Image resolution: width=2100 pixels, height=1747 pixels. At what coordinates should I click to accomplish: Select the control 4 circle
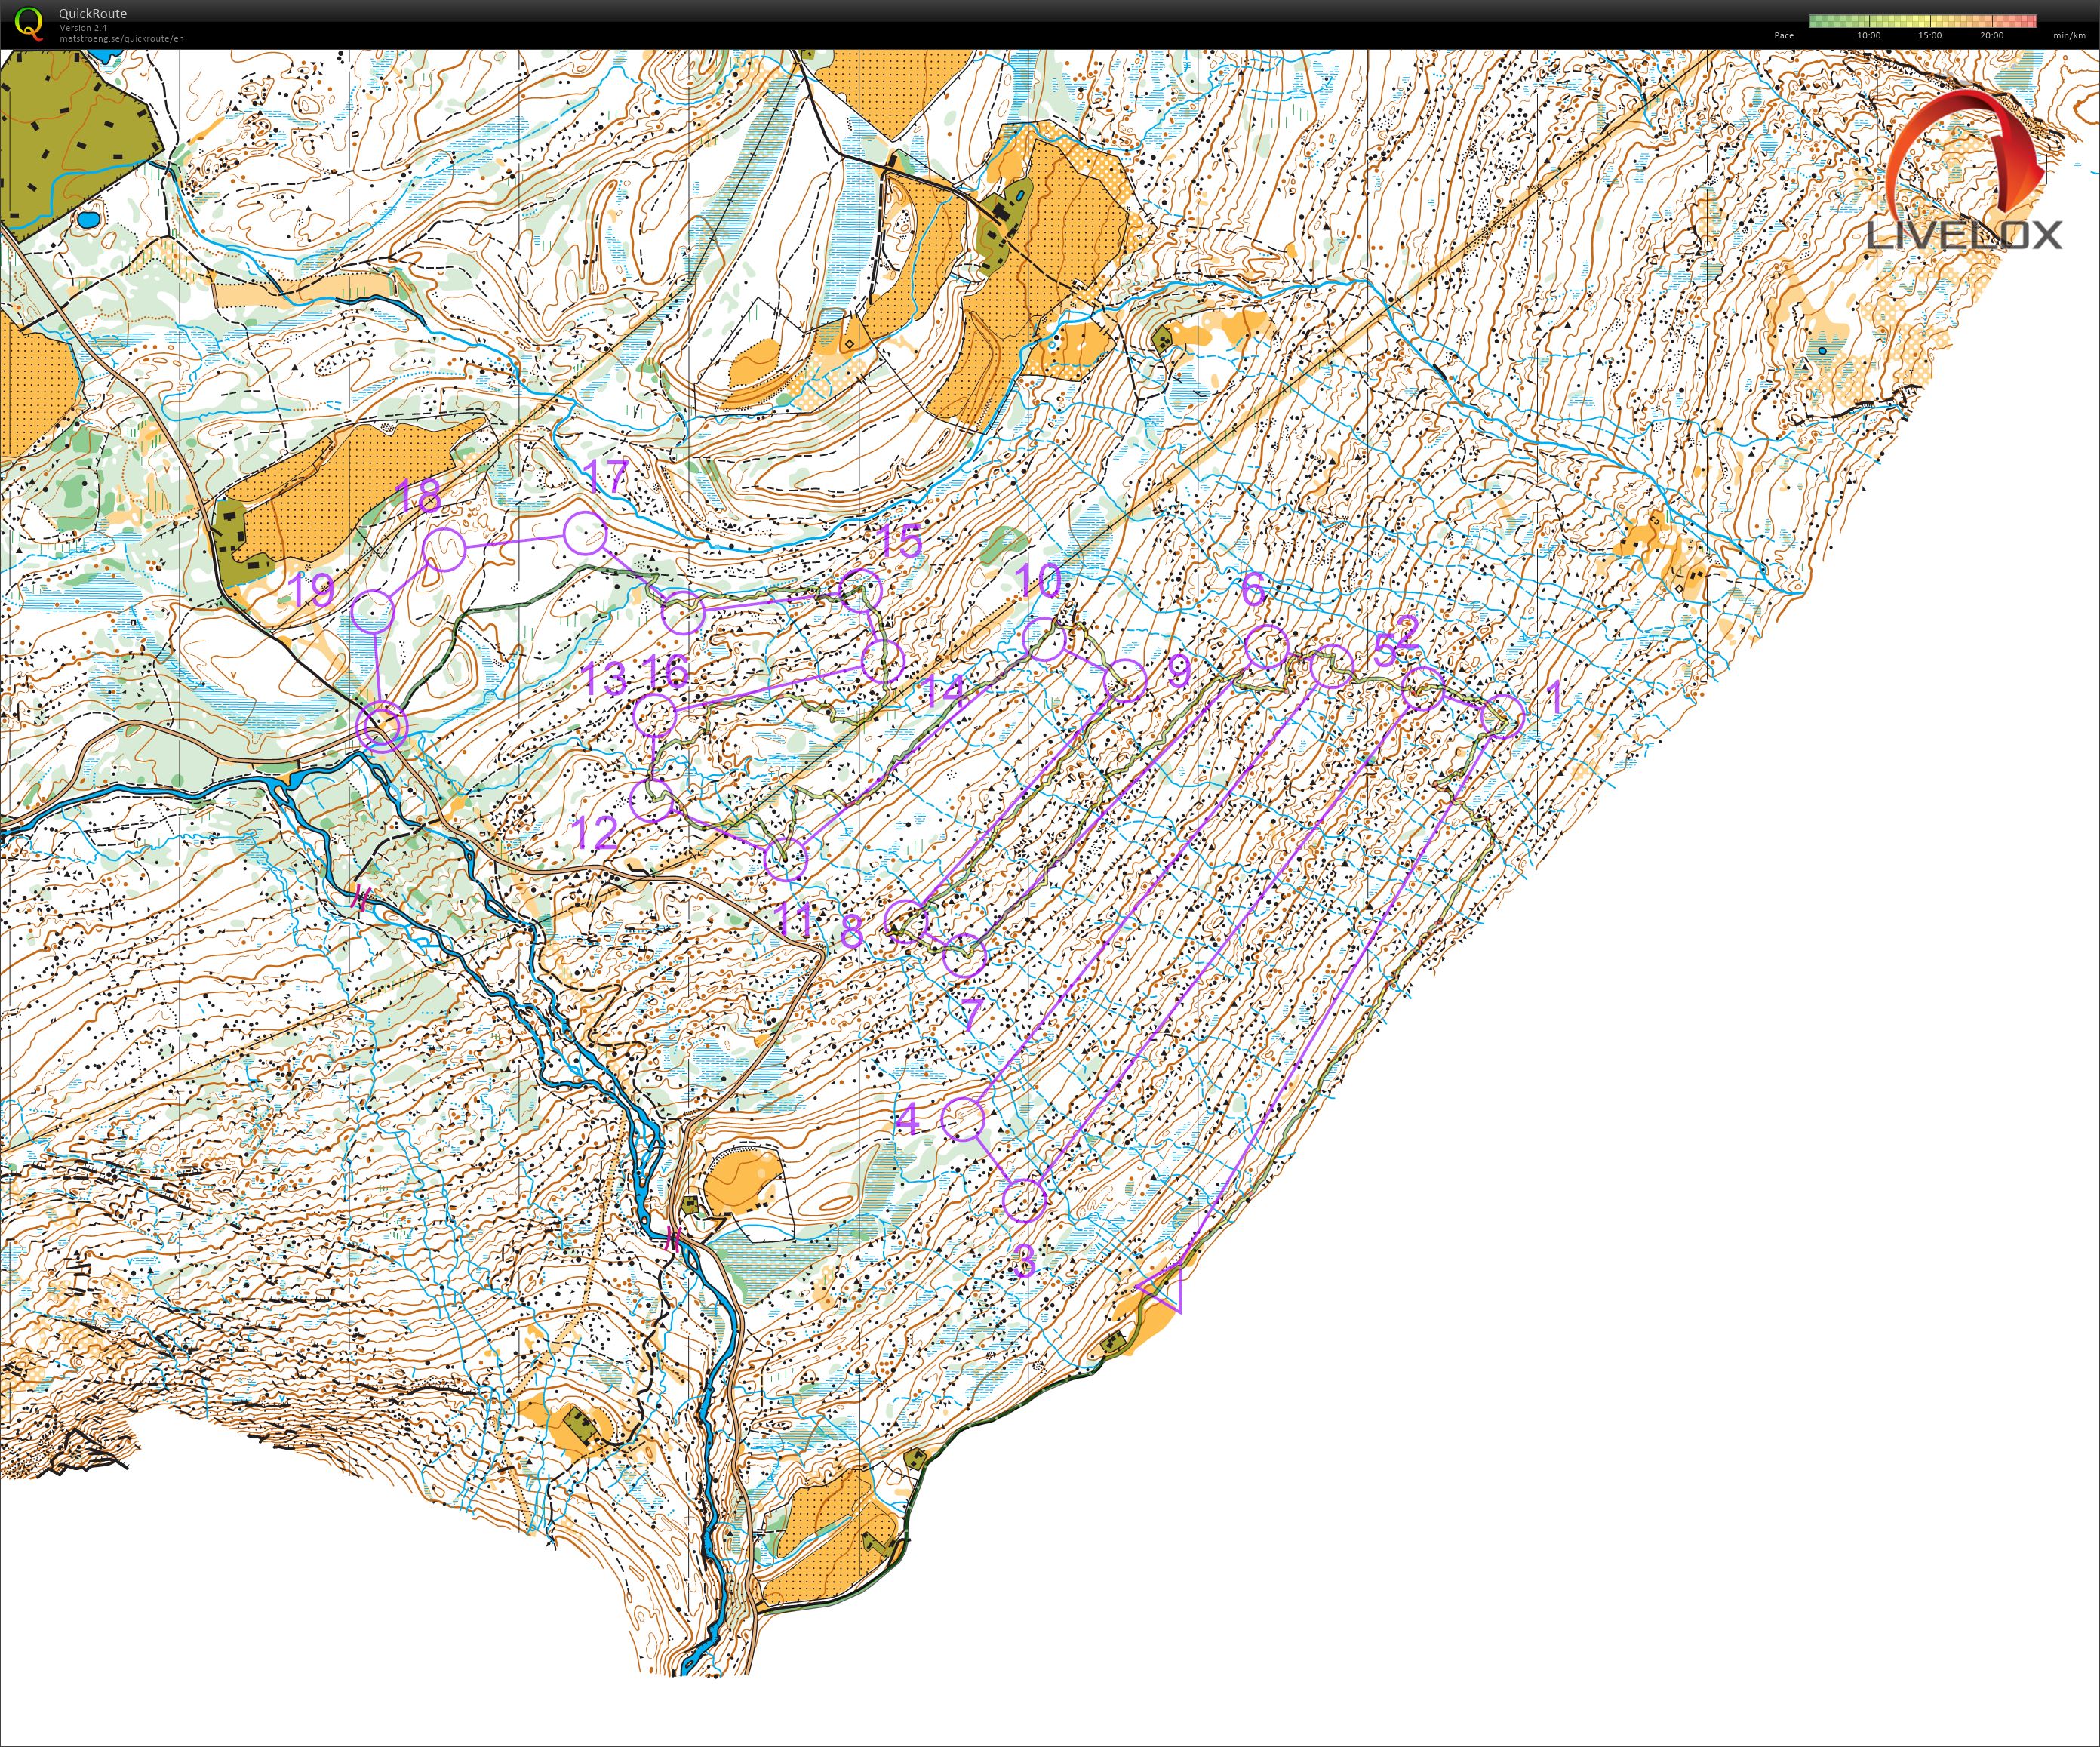tap(963, 1118)
